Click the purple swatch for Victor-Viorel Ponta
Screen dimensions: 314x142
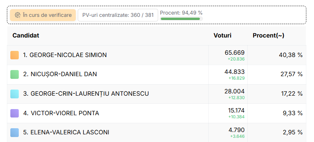click(x=15, y=113)
